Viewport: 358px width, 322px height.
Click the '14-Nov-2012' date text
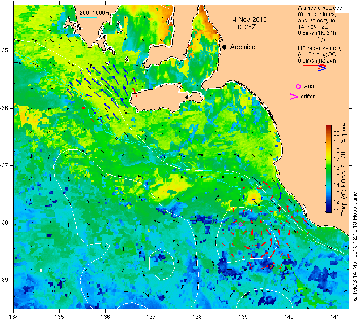(248, 20)
